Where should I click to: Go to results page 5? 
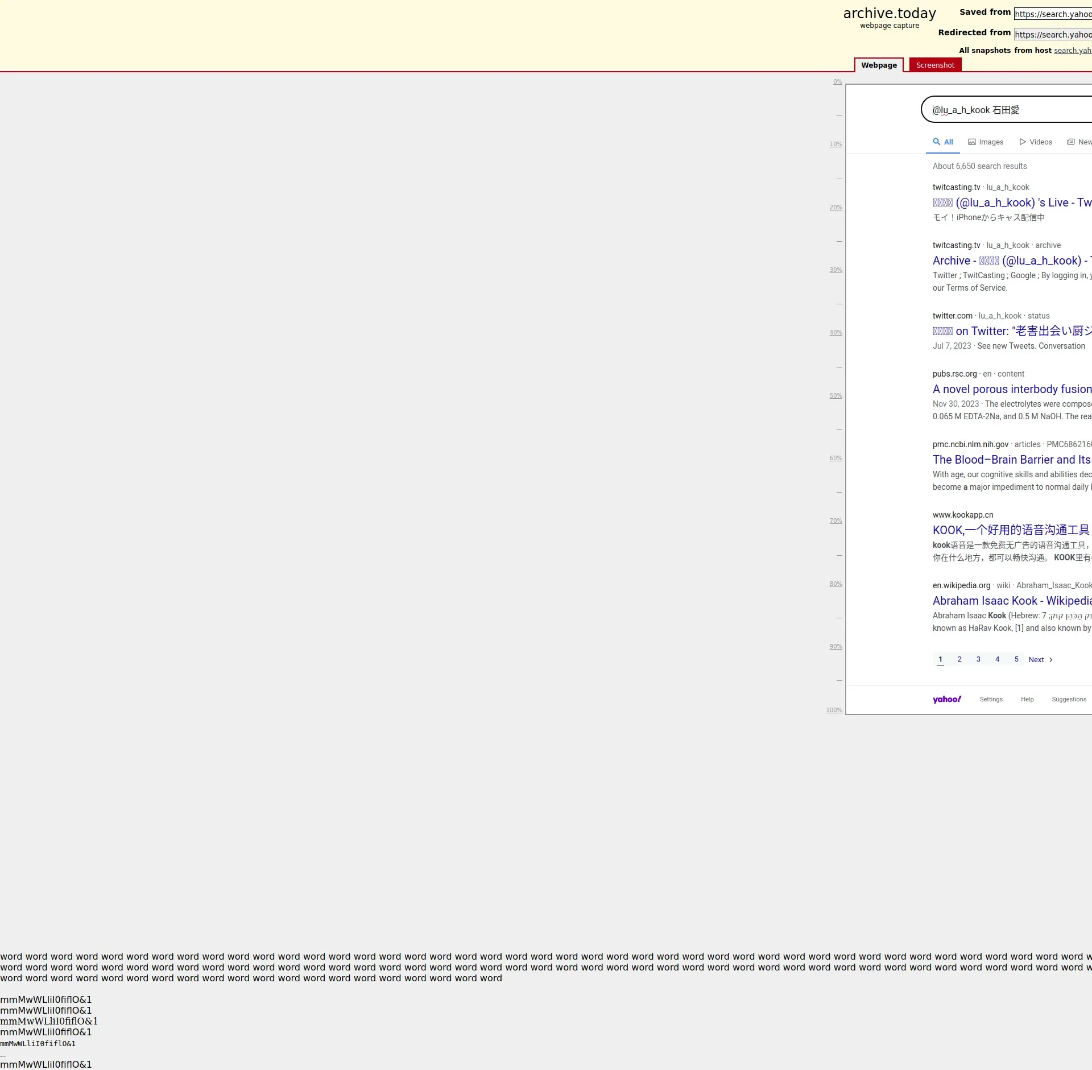tap(1016, 659)
